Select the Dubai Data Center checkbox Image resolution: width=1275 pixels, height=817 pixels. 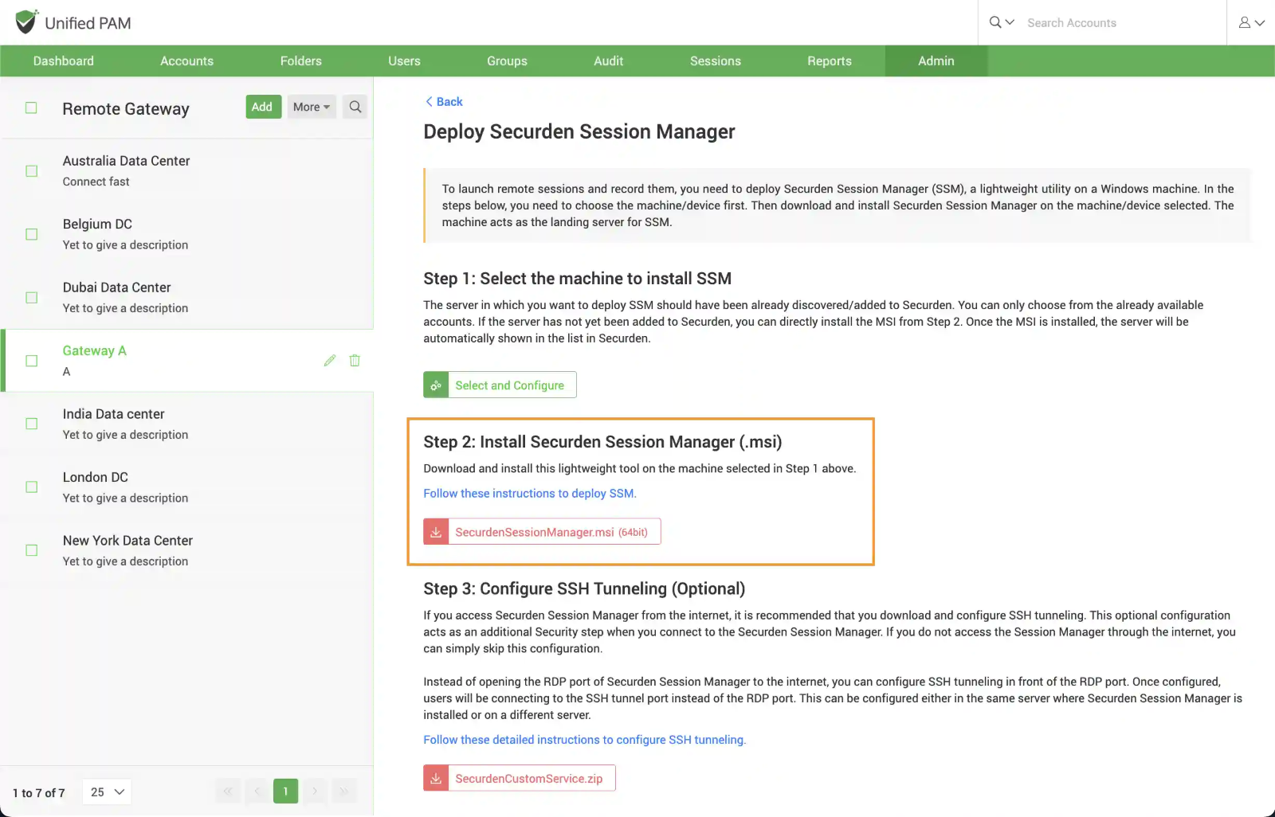click(x=31, y=298)
